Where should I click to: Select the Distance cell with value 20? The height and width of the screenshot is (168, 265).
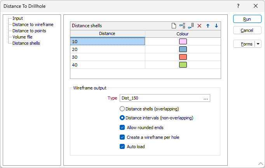[108, 49]
